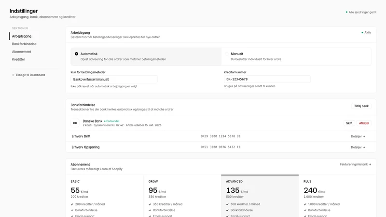This screenshot has height=217, width=386.
Task: Select the PLUS subscription plan card
Action: coord(337,196)
